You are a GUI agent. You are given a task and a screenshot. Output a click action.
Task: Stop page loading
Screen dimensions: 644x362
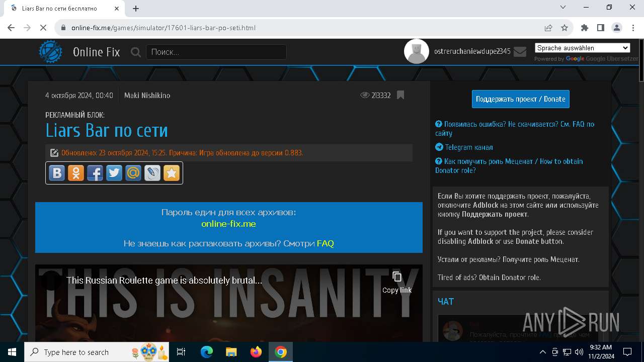coord(43,28)
